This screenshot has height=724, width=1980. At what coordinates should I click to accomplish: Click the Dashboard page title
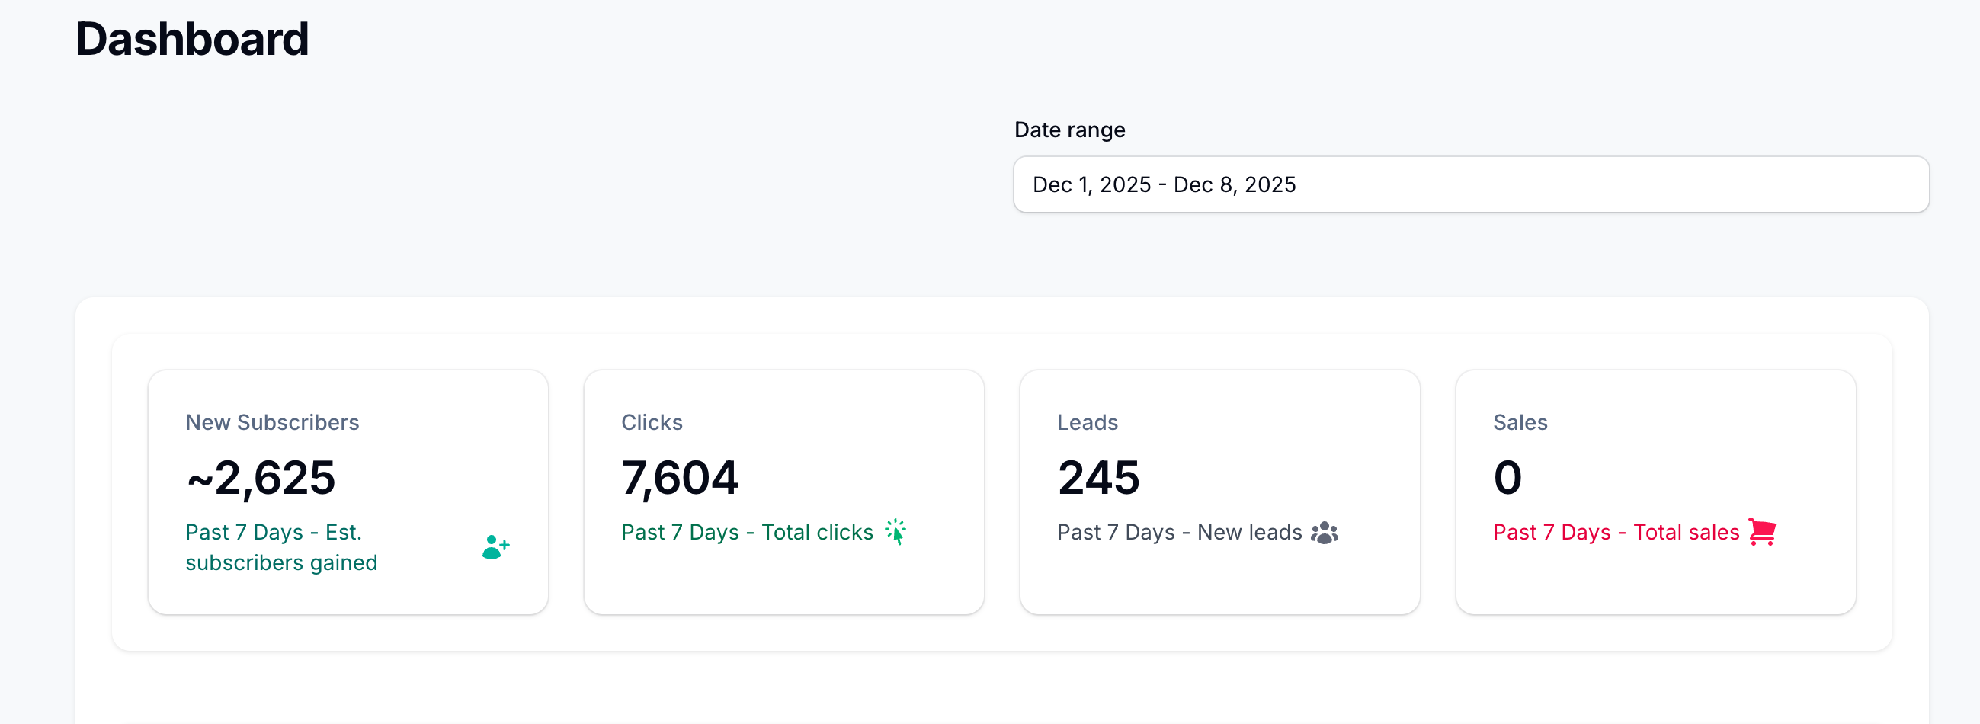point(192,38)
